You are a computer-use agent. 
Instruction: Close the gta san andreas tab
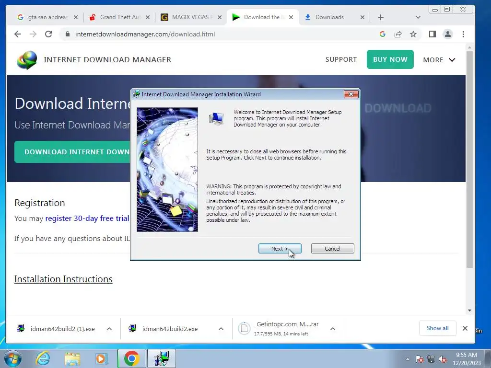tap(75, 17)
